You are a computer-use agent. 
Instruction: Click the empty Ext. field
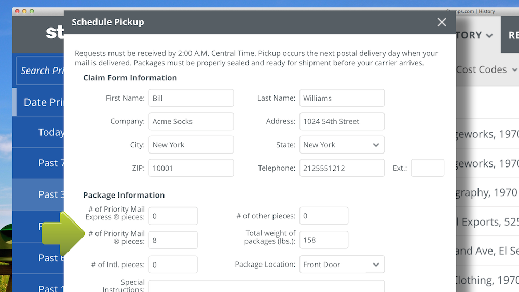tap(427, 168)
